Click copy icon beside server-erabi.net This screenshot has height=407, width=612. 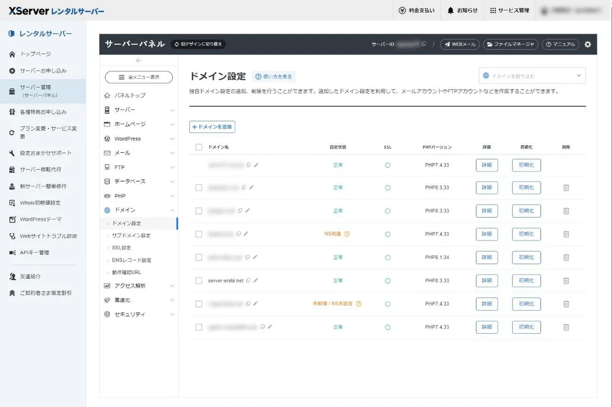pos(248,280)
